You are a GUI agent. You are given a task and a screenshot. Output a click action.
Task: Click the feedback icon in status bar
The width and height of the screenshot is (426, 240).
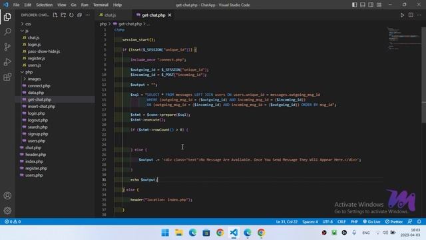410,222
